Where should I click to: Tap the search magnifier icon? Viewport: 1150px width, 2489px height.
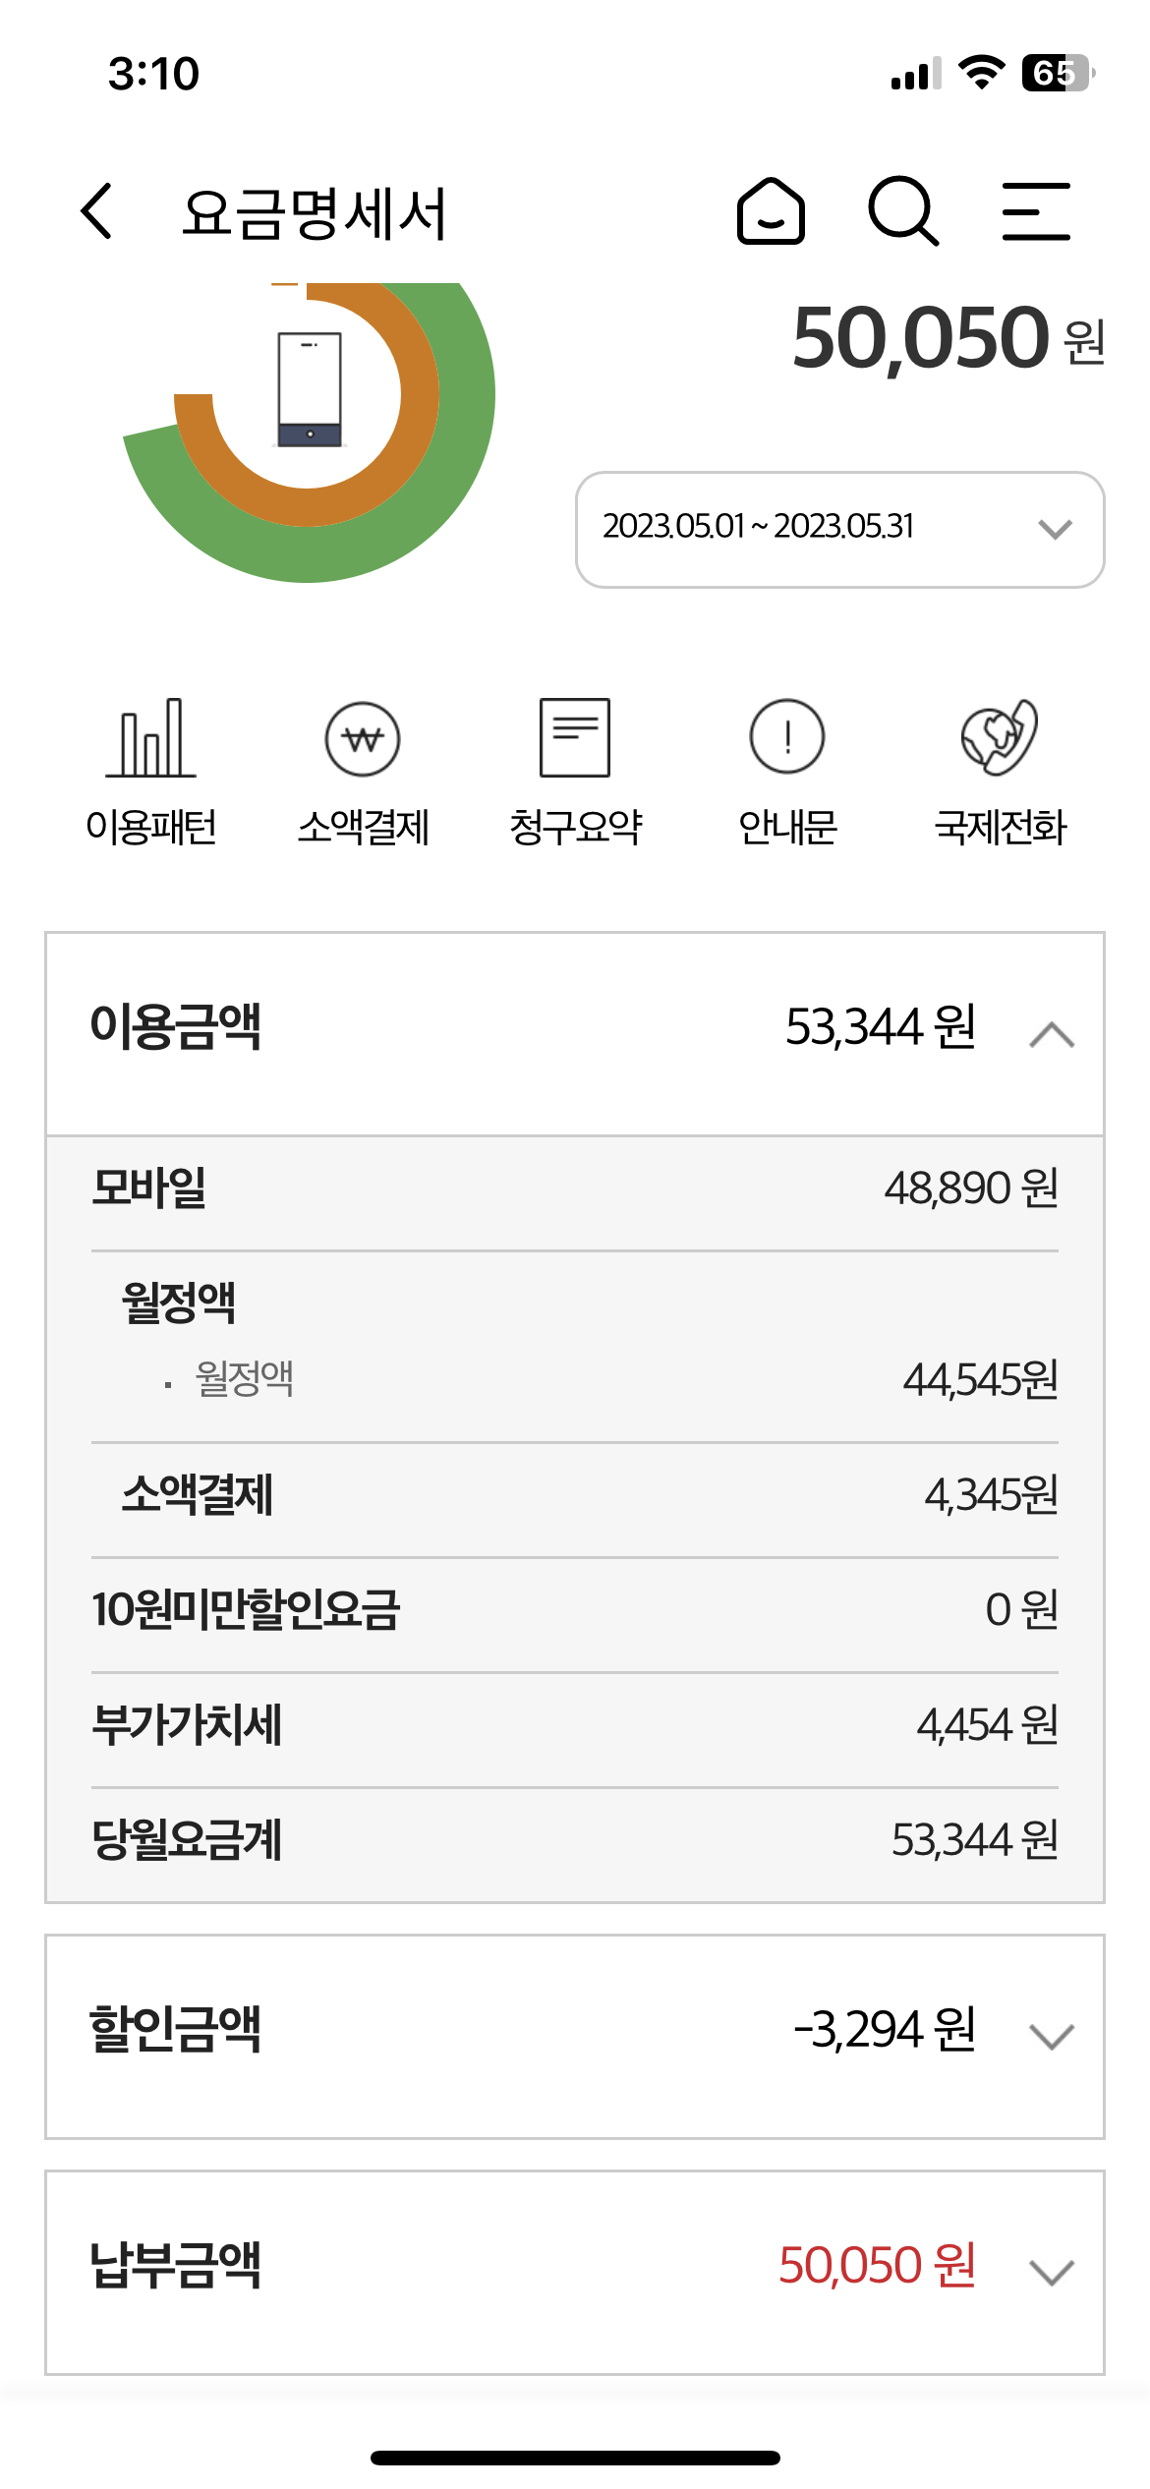[x=903, y=211]
